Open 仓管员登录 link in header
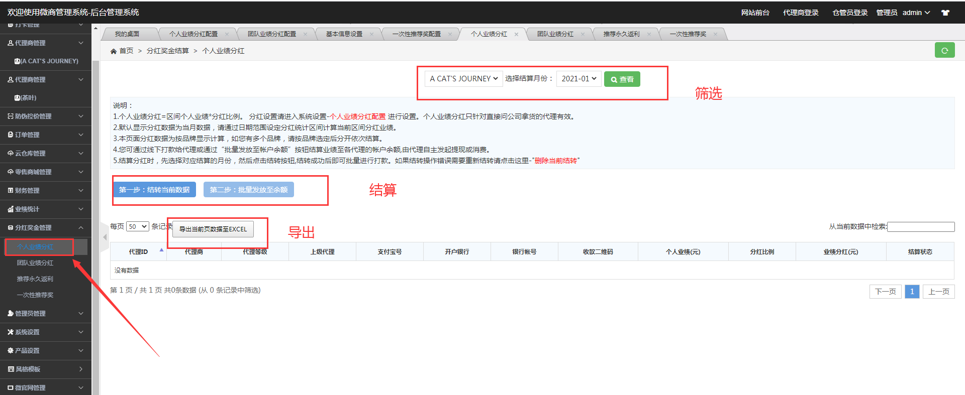The height and width of the screenshot is (395, 965). pyautogui.click(x=850, y=13)
